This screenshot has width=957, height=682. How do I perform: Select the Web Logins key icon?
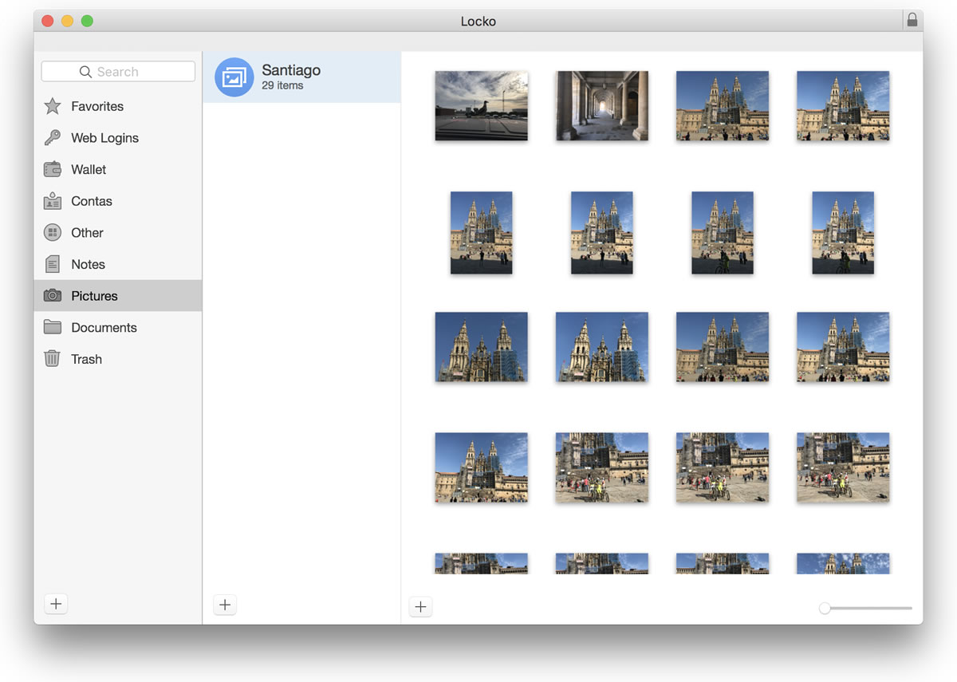[53, 138]
